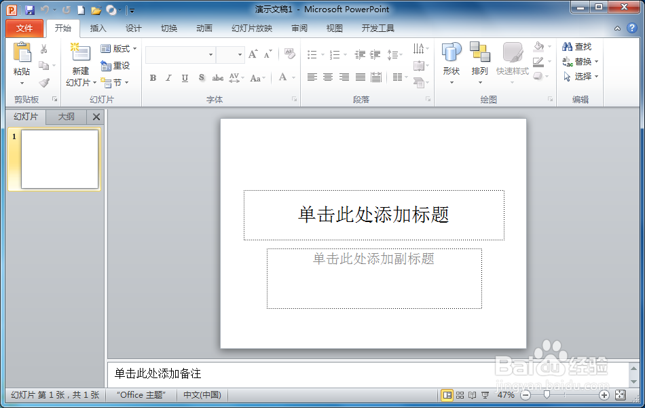Open the Section (节) dropdown
Image resolution: width=645 pixels, height=408 pixels.
[x=115, y=83]
